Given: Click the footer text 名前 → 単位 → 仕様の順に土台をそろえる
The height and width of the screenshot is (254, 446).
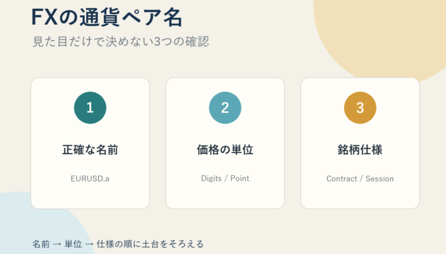Looking at the screenshot, I should point(118,244).
